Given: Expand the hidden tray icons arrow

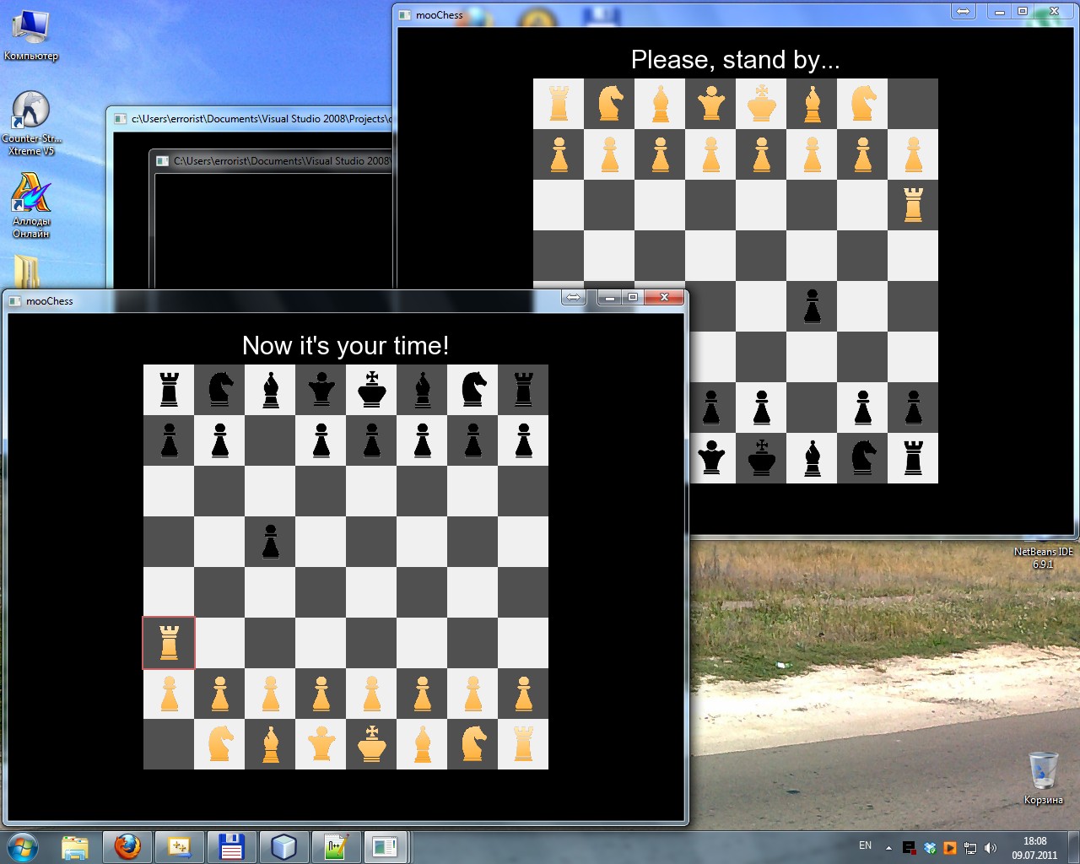Looking at the screenshot, I should point(888,847).
